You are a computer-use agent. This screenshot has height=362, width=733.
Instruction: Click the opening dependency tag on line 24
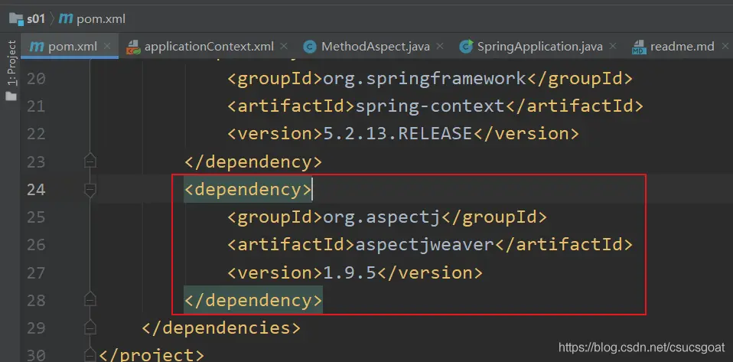(x=247, y=190)
